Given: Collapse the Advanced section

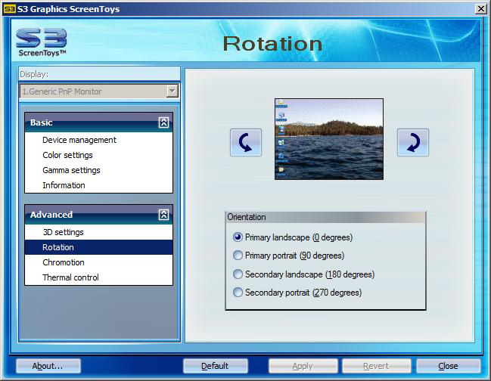Looking at the screenshot, I should (x=163, y=215).
